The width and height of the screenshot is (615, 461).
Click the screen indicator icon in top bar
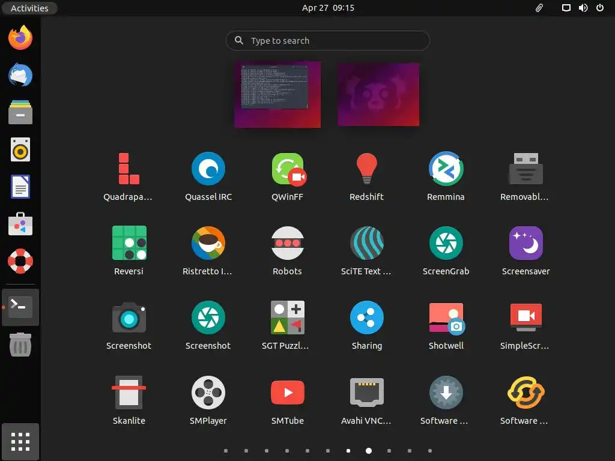566,8
